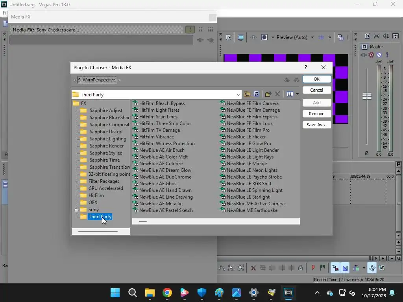Viewport: 403px width, 302px height.
Task: Expand the Sony folder in tree
Action: tap(76, 210)
